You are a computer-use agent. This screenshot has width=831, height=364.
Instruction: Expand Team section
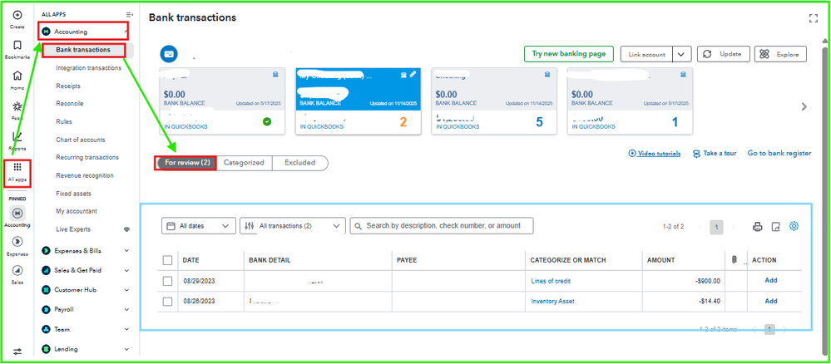coord(126,330)
